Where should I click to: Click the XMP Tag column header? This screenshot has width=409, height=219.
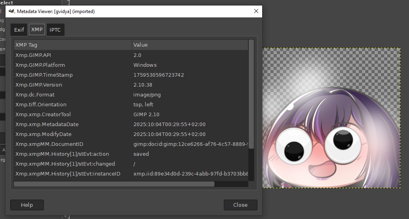pos(73,45)
